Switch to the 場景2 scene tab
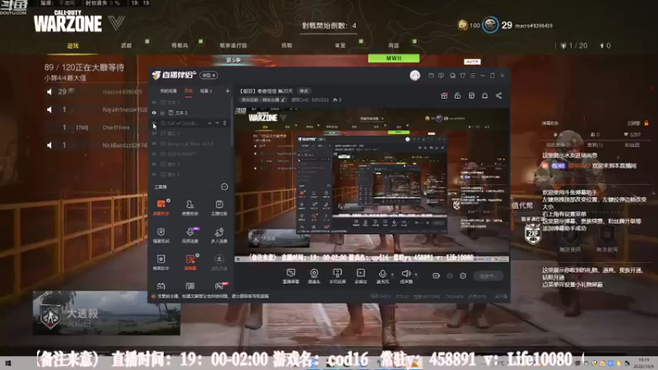The image size is (658, 370). [x=206, y=90]
